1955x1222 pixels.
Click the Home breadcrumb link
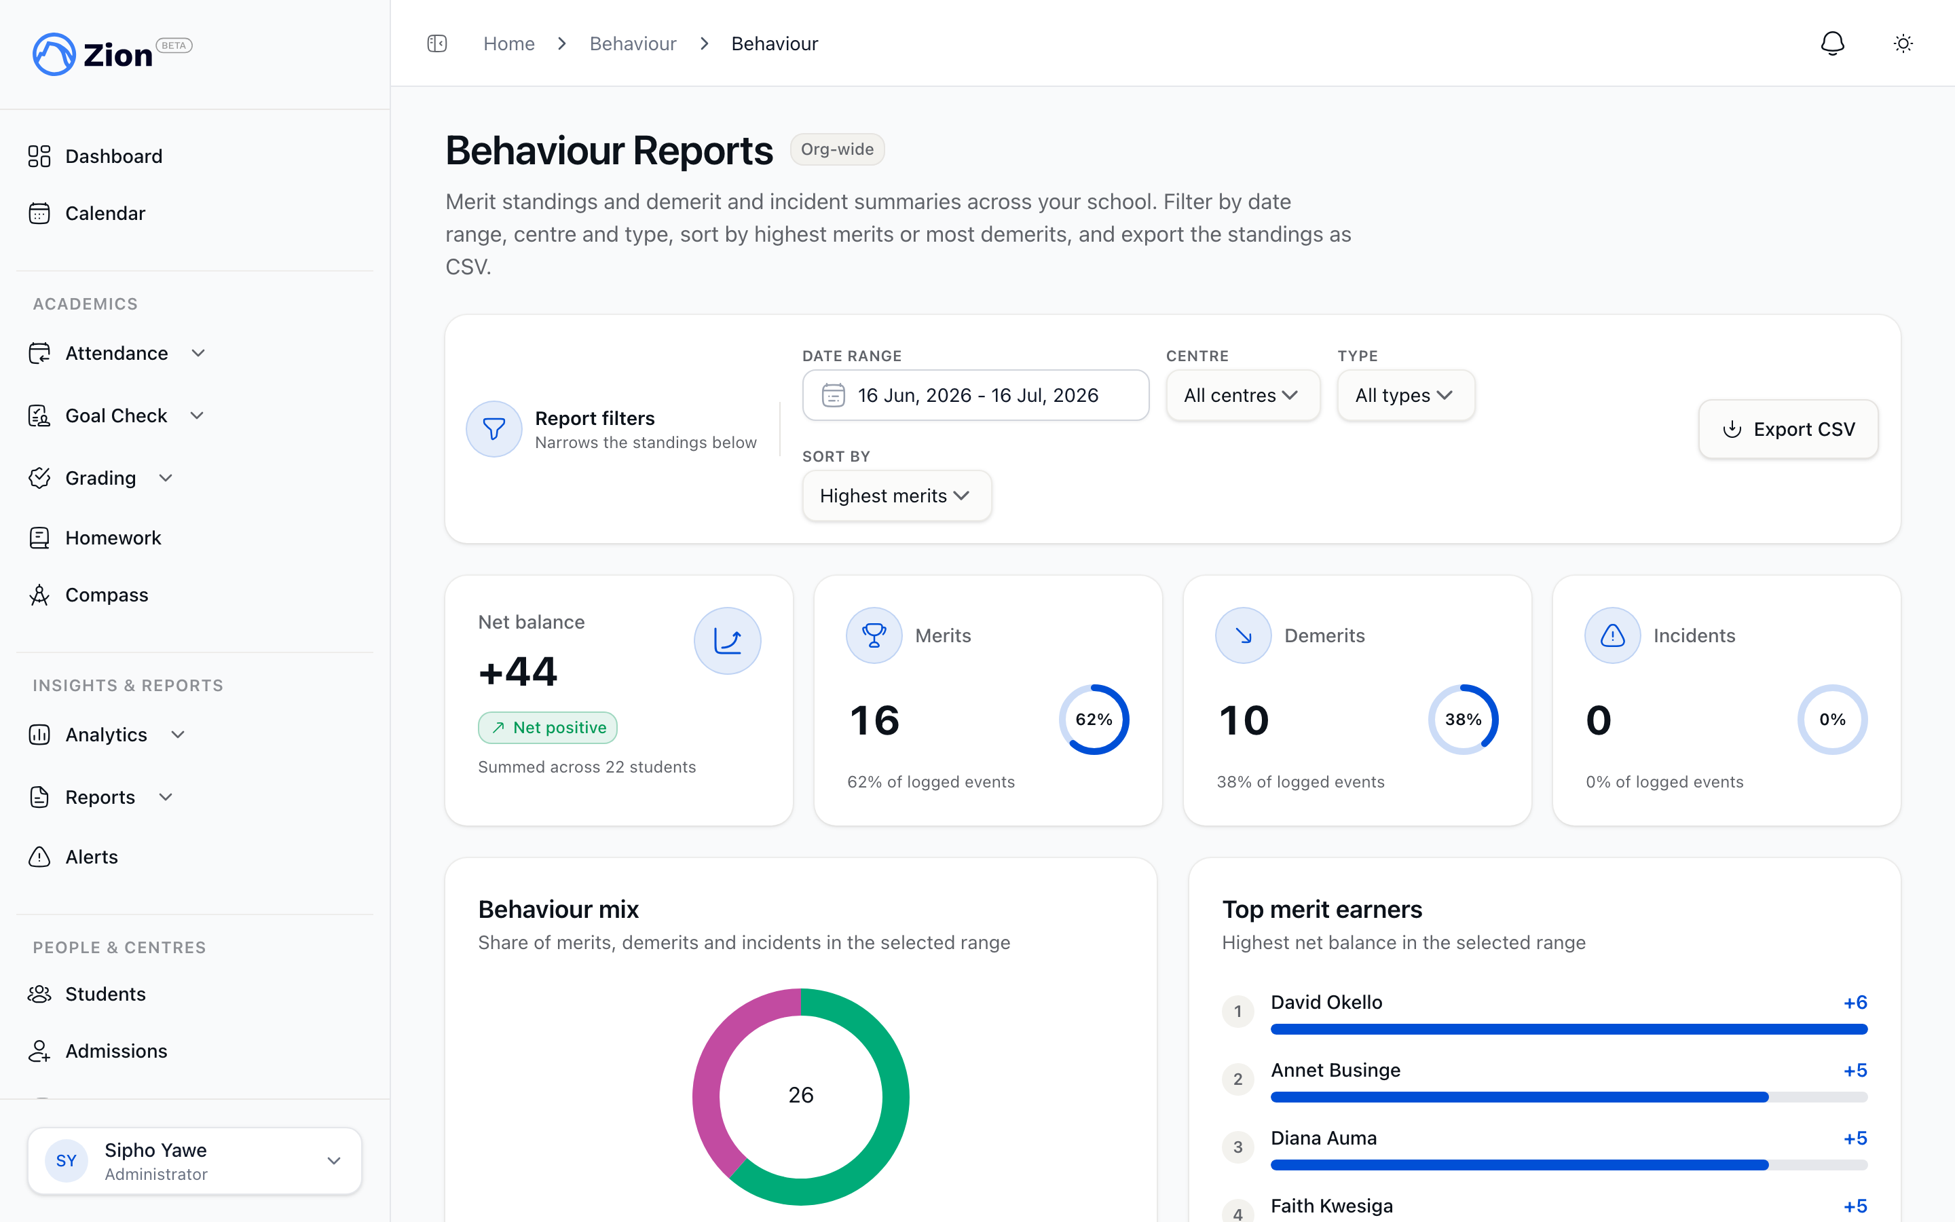[x=509, y=43]
